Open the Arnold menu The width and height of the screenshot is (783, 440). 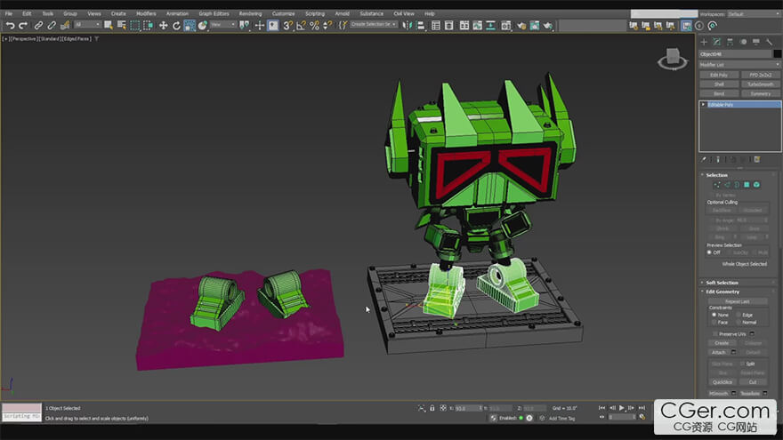(342, 13)
